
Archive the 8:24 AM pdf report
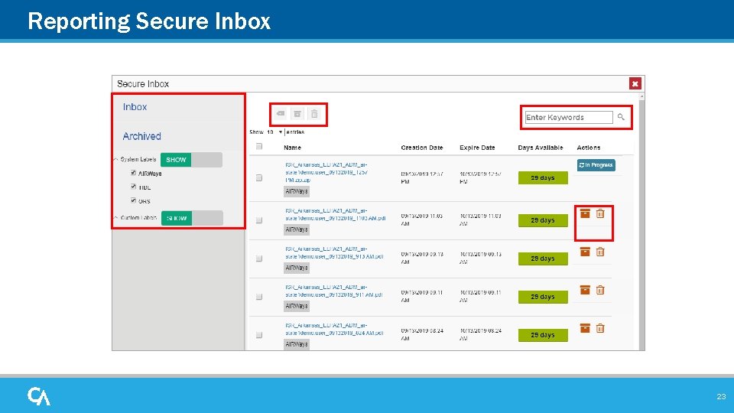585,328
